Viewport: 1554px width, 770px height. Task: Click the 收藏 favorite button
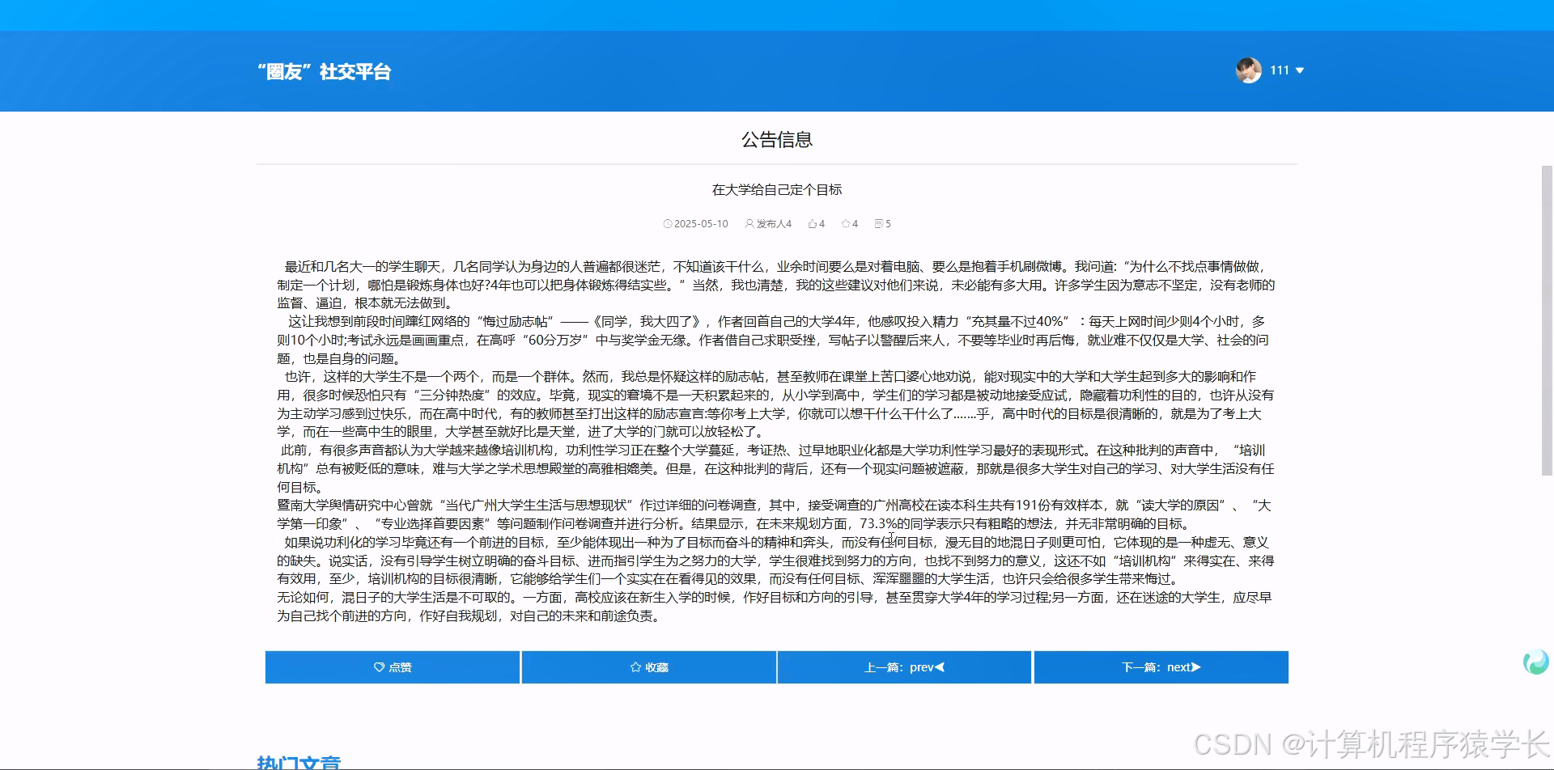tap(649, 667)
